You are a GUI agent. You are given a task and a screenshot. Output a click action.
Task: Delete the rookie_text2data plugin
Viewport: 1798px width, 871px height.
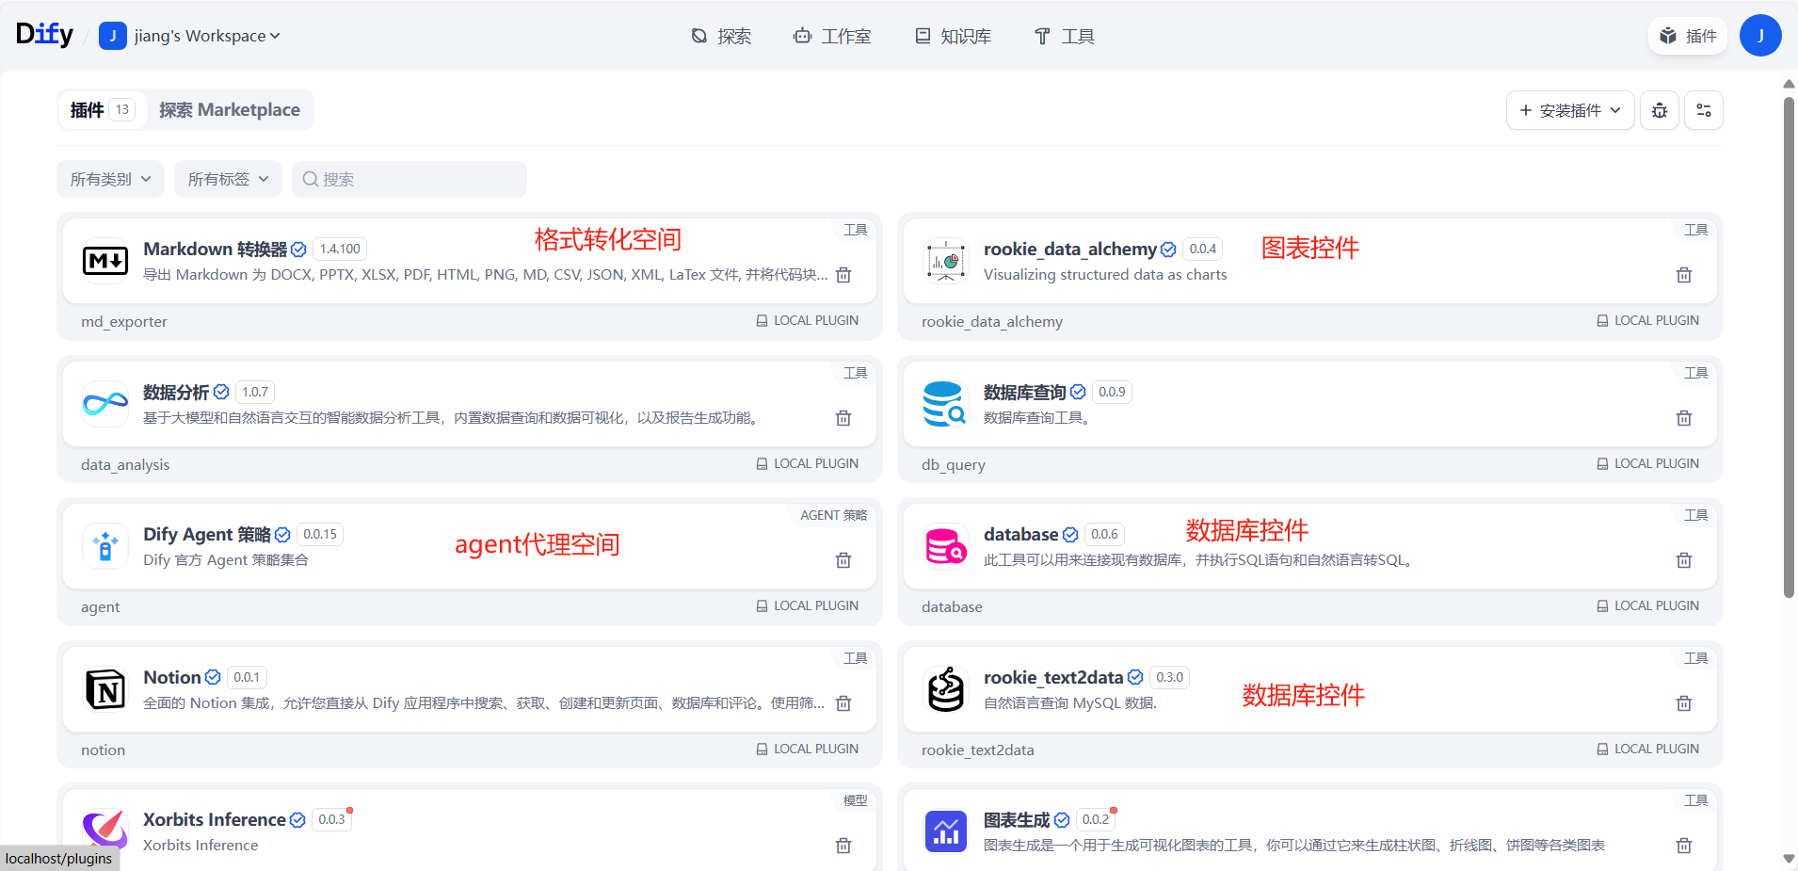1684,703
